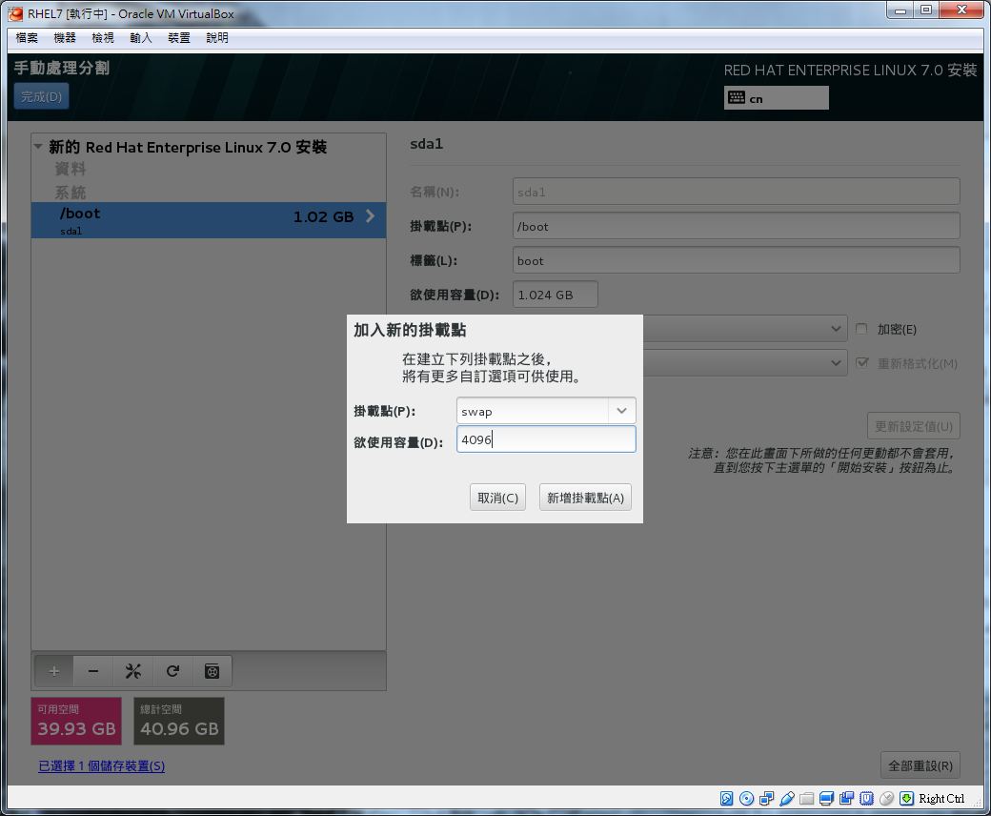
Task: Click the swap mount point text field
Action: click(533, 411)
